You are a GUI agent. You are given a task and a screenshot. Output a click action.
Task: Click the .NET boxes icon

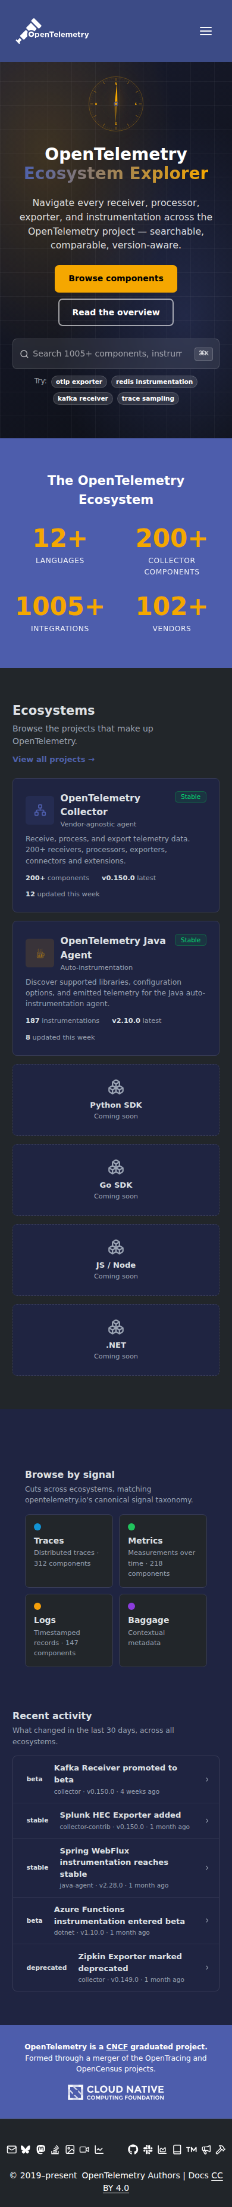(x=116, y=1327)
